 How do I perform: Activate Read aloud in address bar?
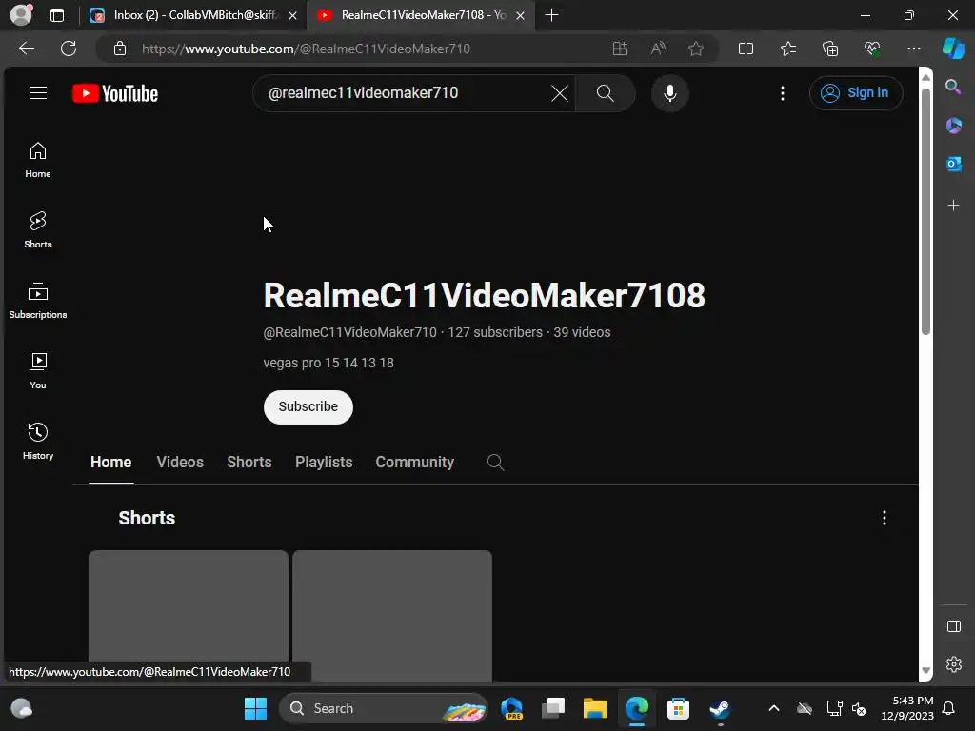click(x=658, y=49)
